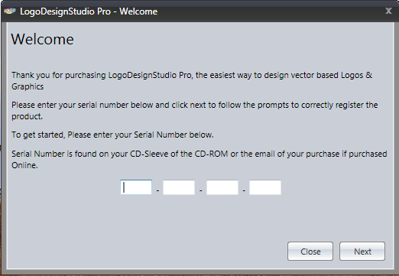Click the Close button
This screenshot has width=399, height=276.
click(310, 252)
